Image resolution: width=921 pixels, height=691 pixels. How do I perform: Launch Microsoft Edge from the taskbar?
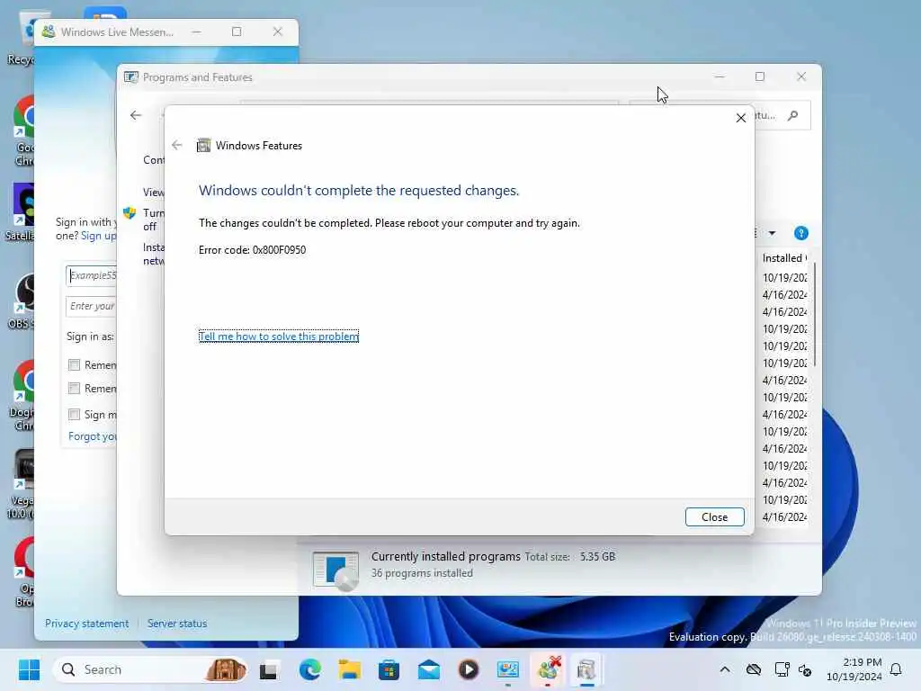point(309,669)
